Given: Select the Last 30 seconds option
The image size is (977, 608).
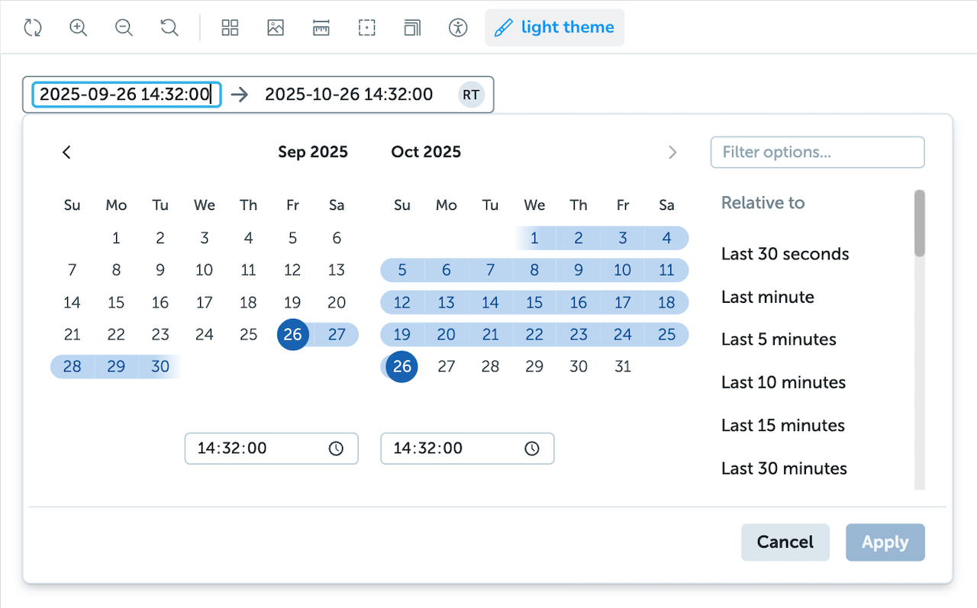Looking at the screenshot, I should click(785, 254).
